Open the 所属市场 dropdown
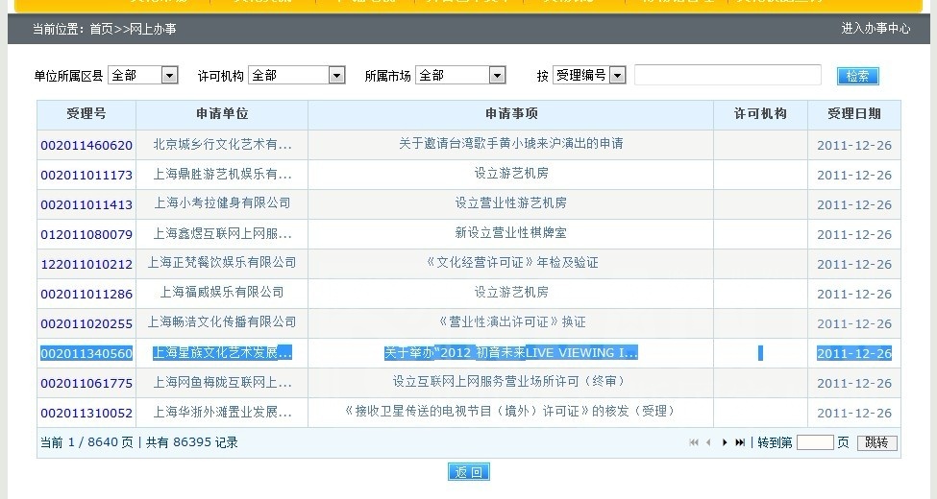Viewport: 937px width, 499px height. click(x=460, y=75)
